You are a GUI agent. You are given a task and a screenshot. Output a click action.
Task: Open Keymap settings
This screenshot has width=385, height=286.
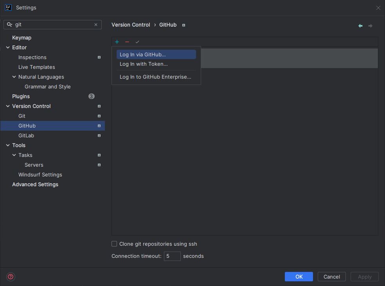(x=22, y=38)
